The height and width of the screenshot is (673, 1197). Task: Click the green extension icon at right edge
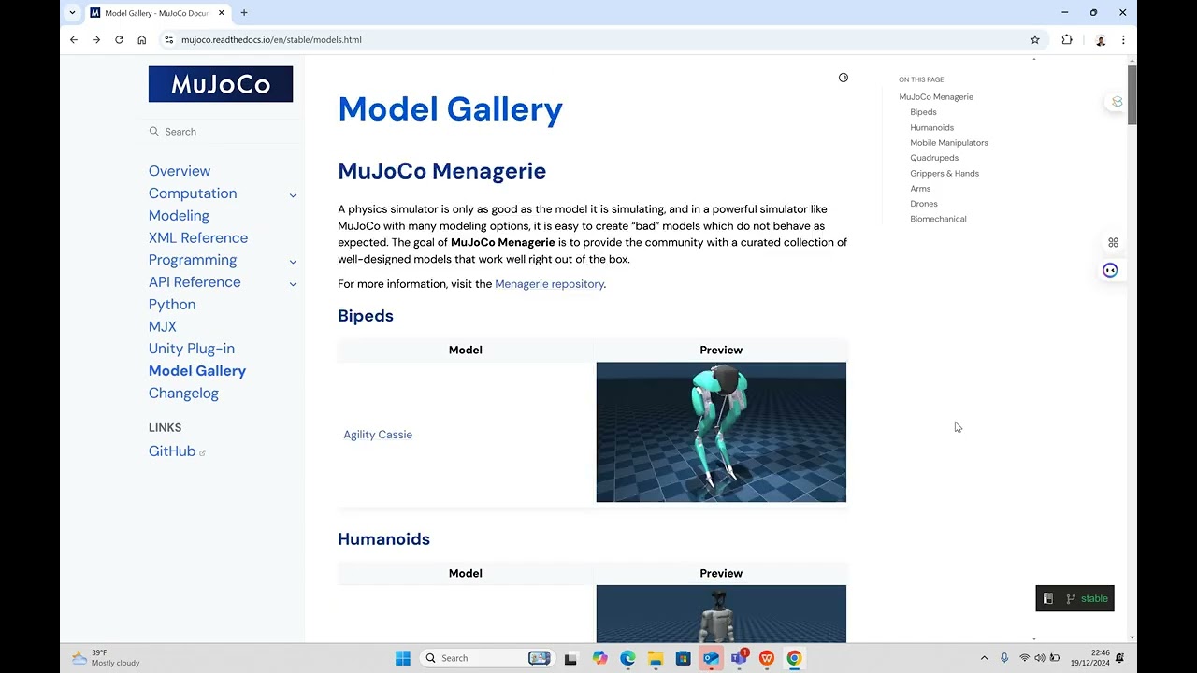point(1117,102)
